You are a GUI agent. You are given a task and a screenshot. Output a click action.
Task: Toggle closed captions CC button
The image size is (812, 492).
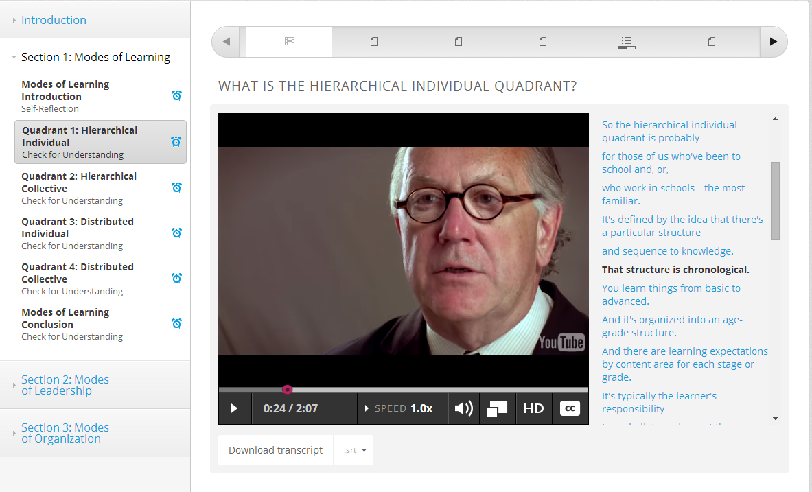[x=570, y=408]
